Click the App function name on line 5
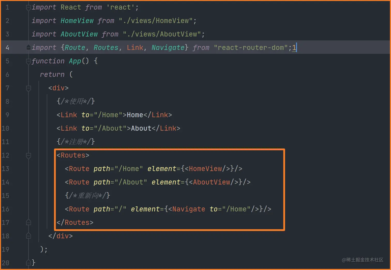The height and width of the screenshot is (270, 391). click(75, 61)
